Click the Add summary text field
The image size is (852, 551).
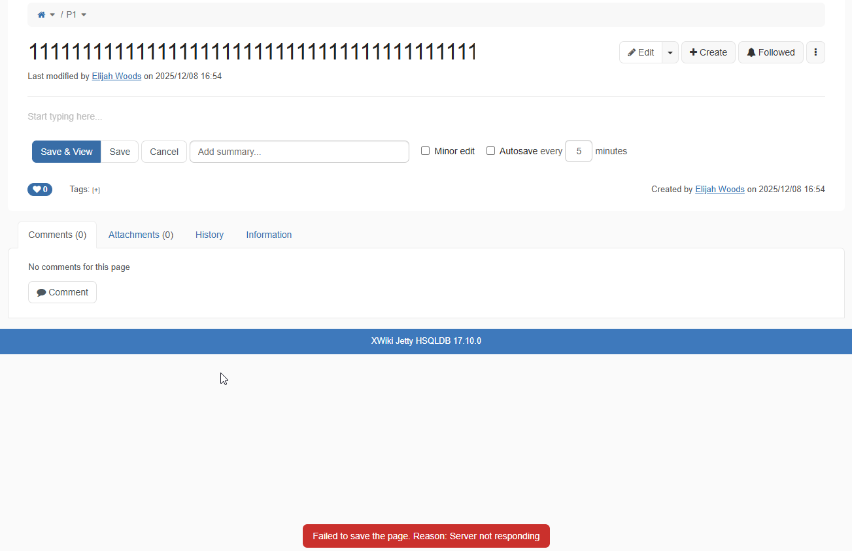click(x=299, y=152)
